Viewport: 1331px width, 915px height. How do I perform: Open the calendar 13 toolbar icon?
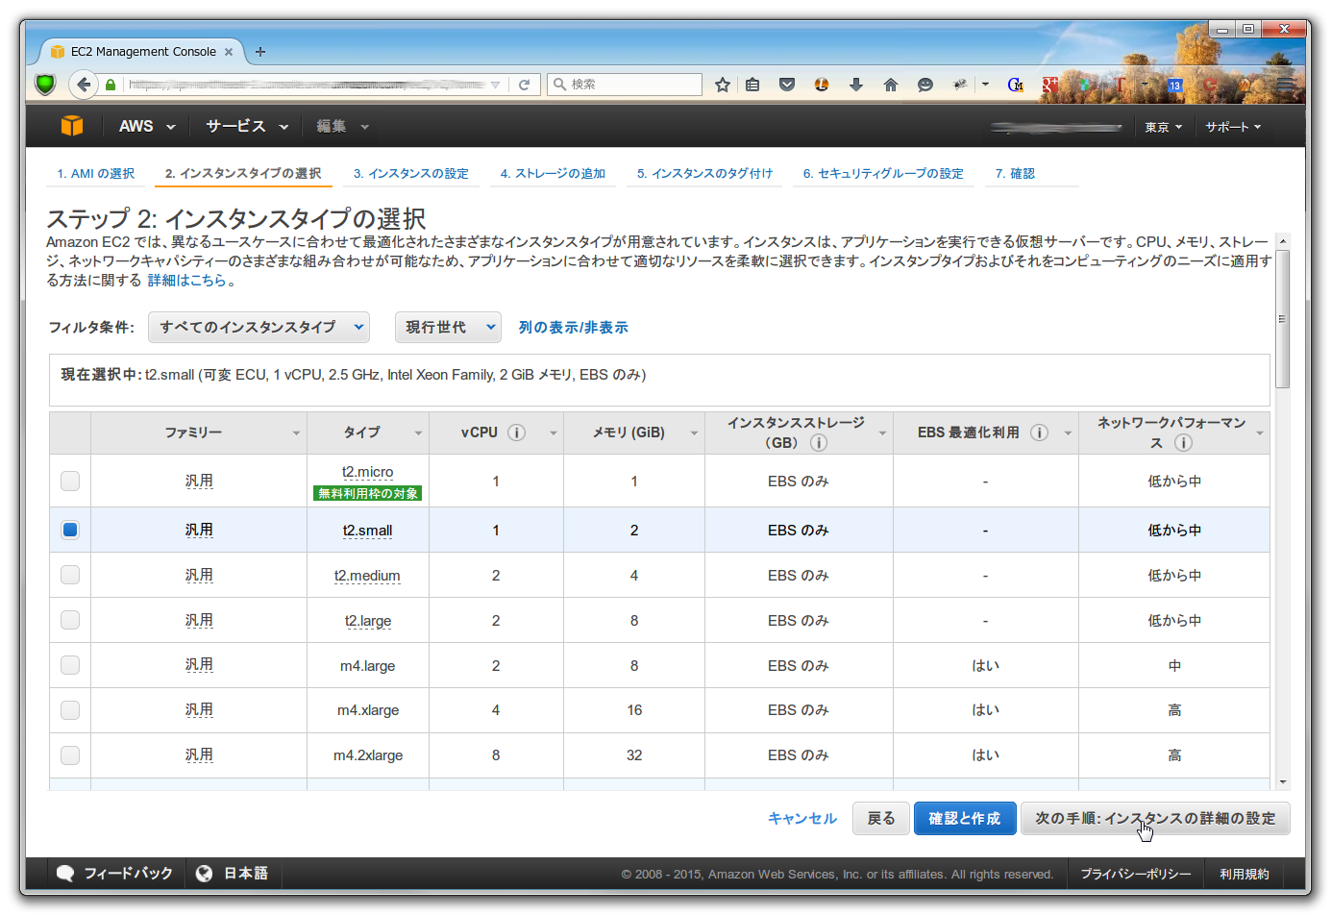coord(1174,85)
